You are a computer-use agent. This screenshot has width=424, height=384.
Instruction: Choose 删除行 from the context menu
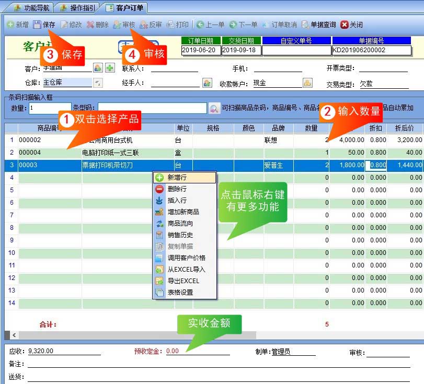[185, 189]
